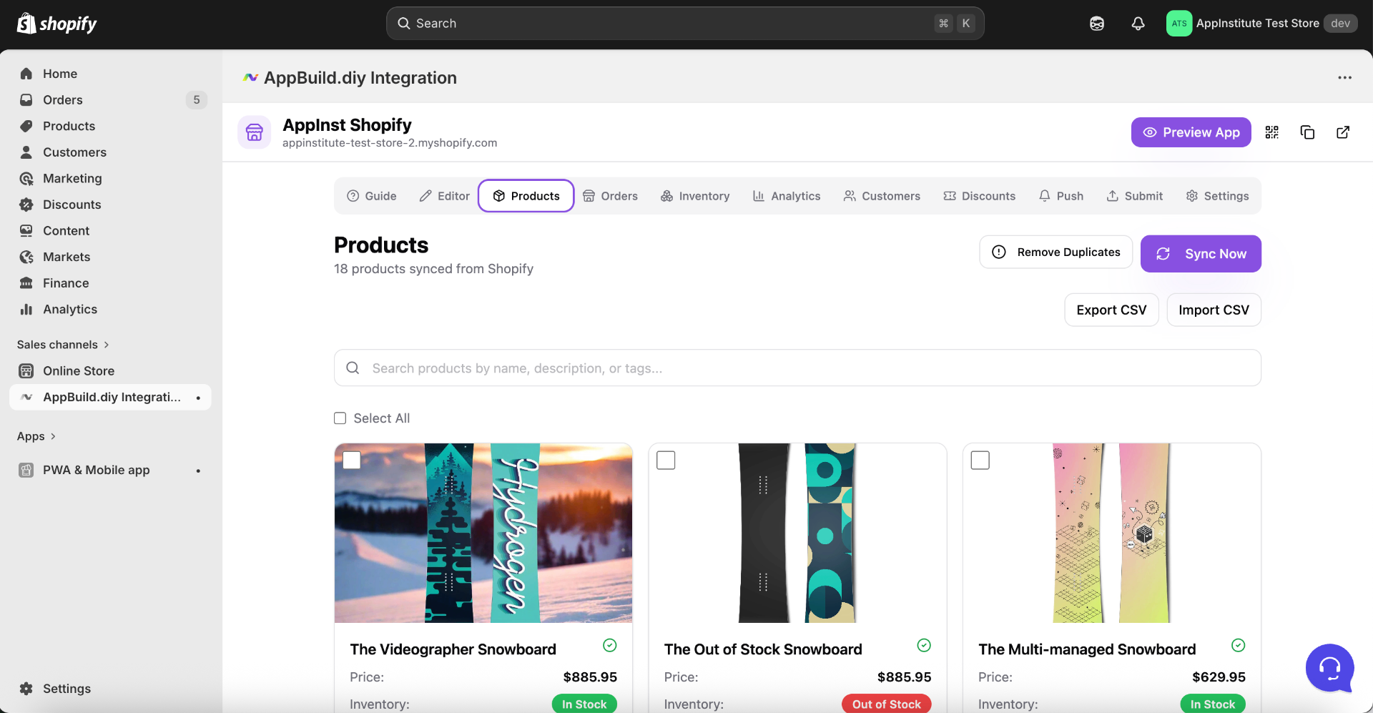1373x713 pixels.
Task: Tick the Out of Stock Snowboard checkbox
Action: click(666, 461)
